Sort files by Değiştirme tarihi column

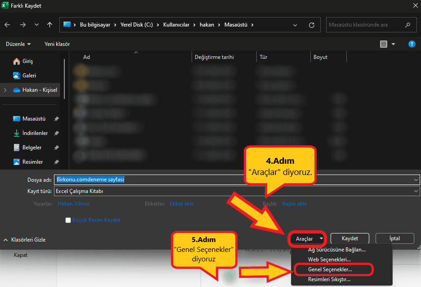coord(214,57)
